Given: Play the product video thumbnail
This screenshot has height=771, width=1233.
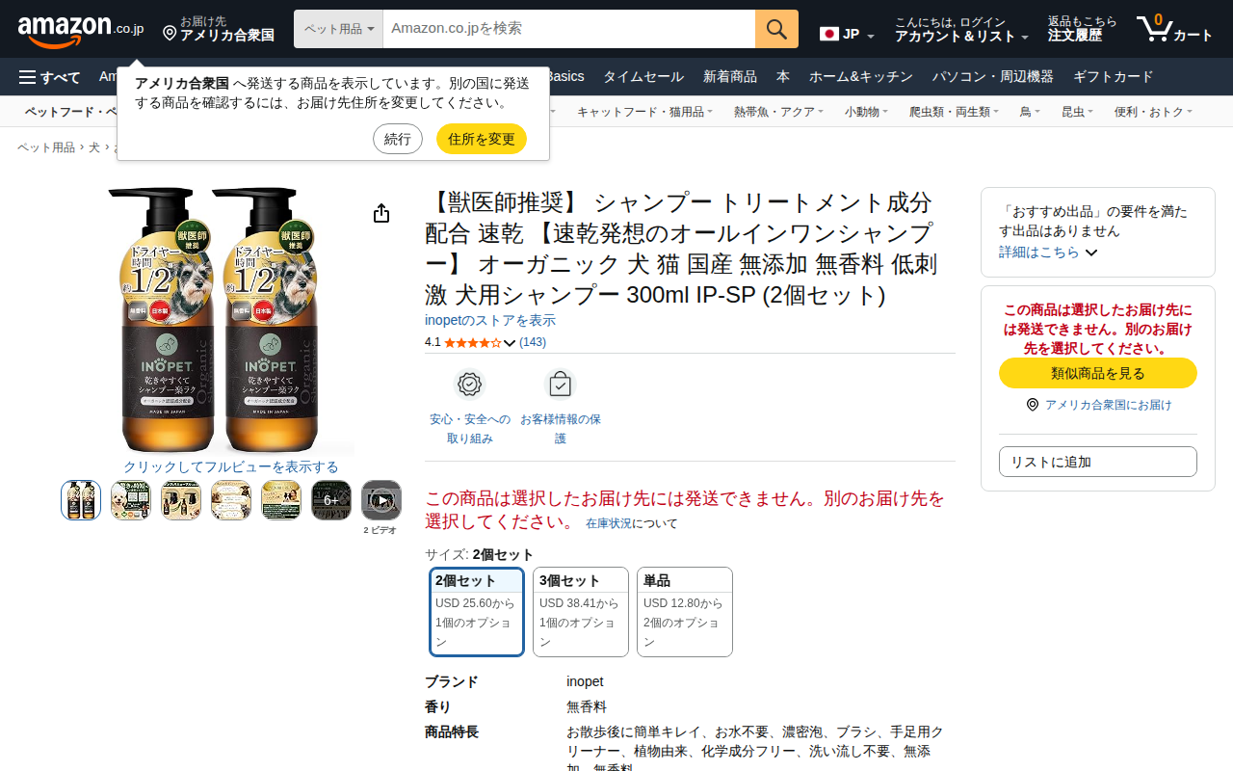Looking at the screenshot, I should tap(381, 500).
